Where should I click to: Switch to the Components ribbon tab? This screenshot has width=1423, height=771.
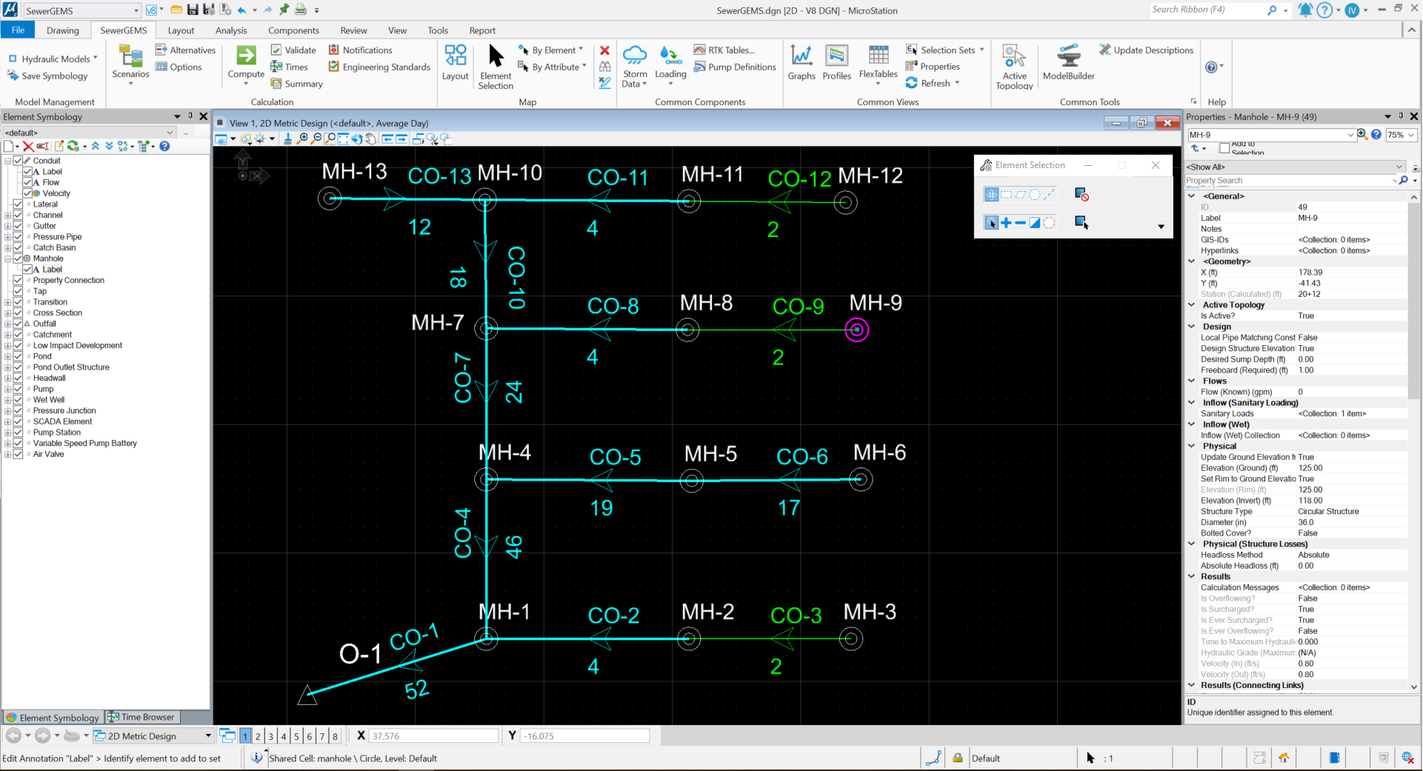tap(293, 30)
